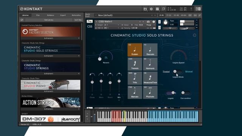Click the Instr Nav button
Image resolution: width=242 pixels, height=136 pixels.
tap(78, 20)
